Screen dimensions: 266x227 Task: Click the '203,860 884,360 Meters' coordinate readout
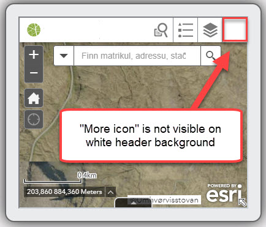pos(64,192)
